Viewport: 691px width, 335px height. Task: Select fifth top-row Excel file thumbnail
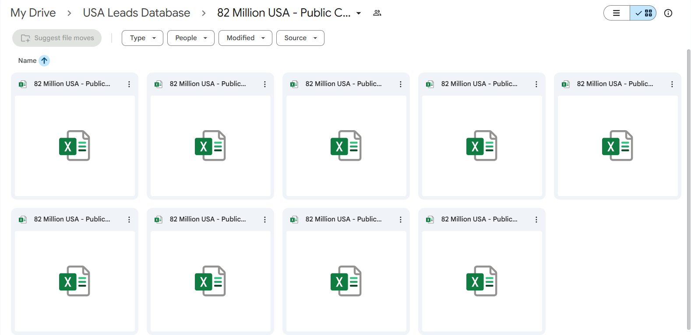(x=618, y=146)
